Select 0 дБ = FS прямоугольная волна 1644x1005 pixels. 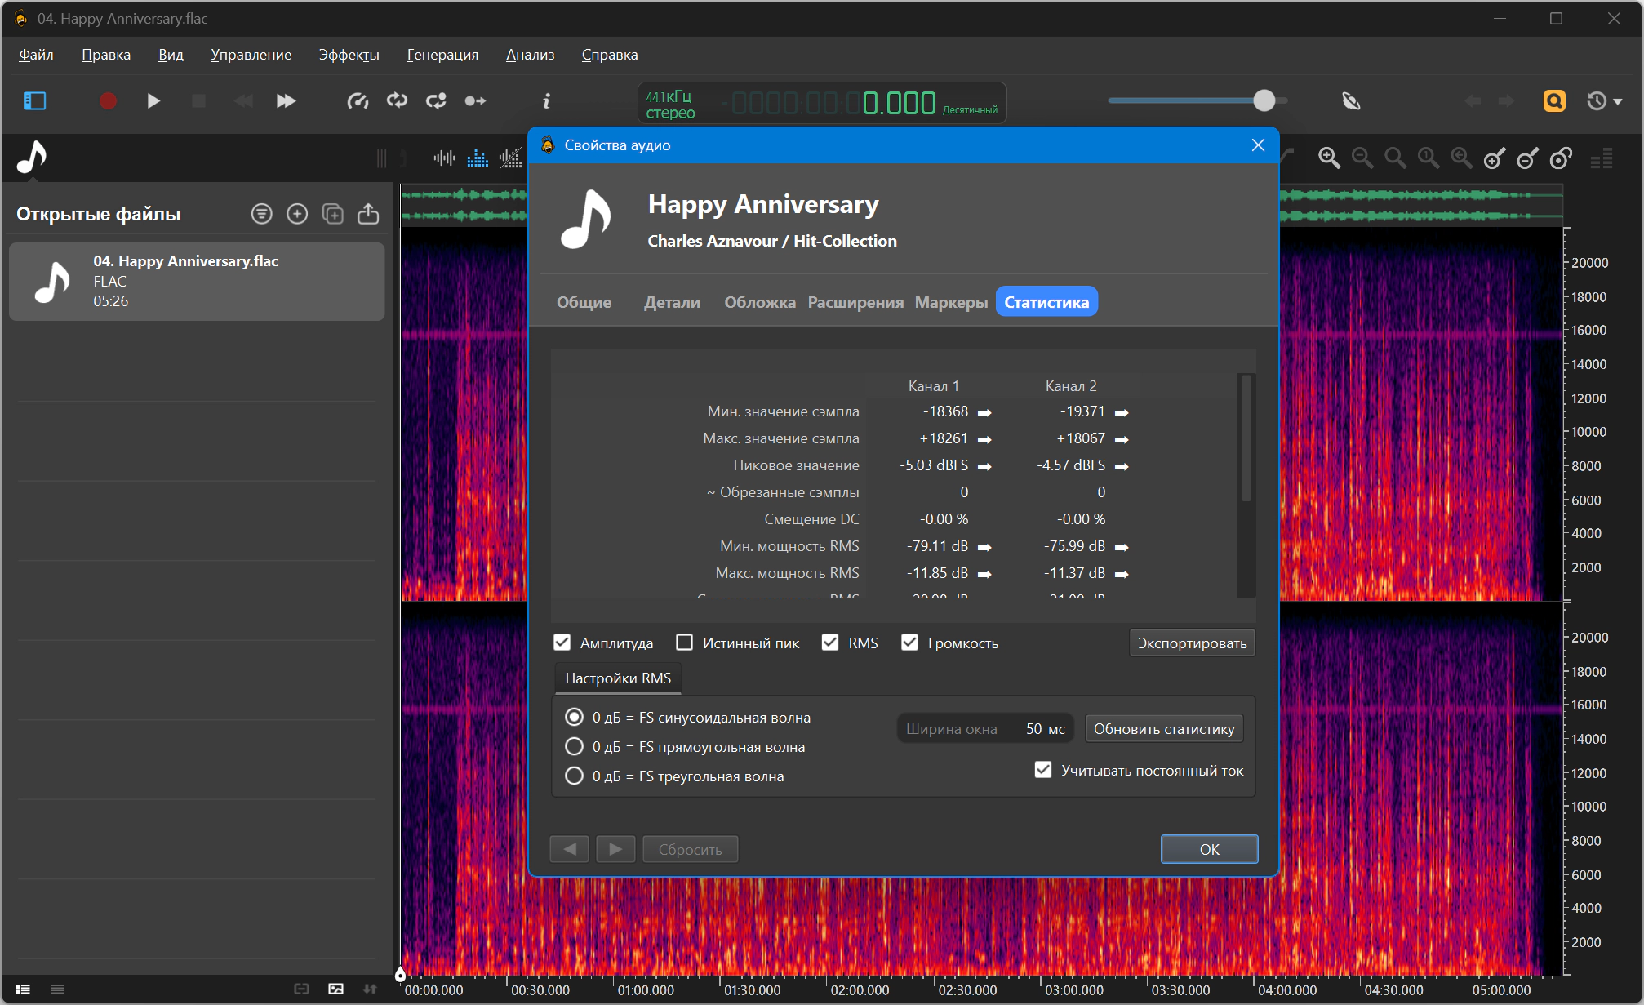click(574, 746)
